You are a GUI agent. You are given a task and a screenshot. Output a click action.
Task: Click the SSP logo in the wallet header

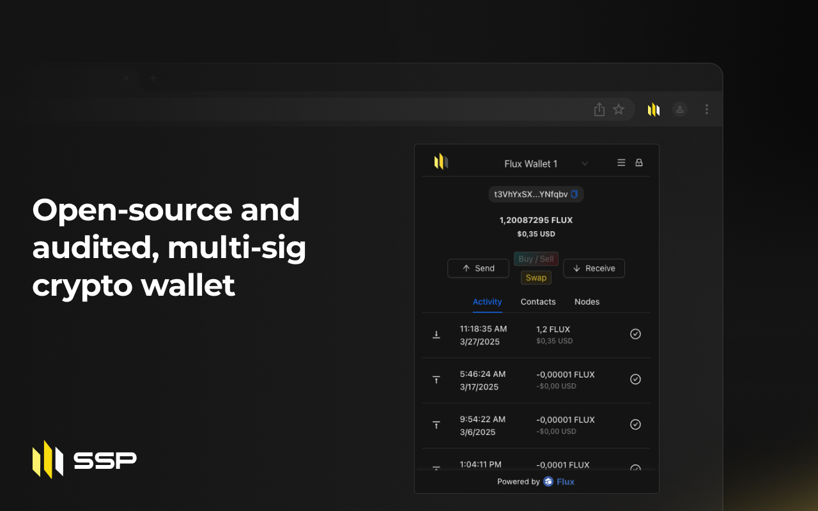tap(440, 162)
